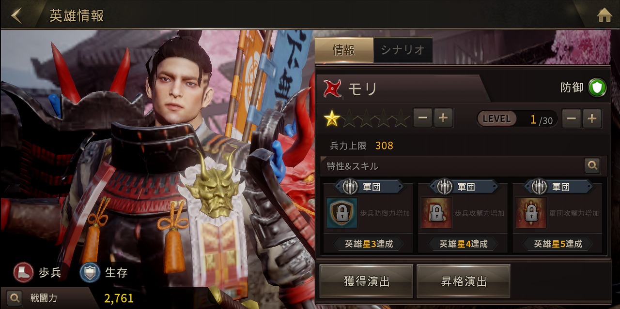
Task: Tap the 歩兵 boot icon
Action: tap(23, 272)
